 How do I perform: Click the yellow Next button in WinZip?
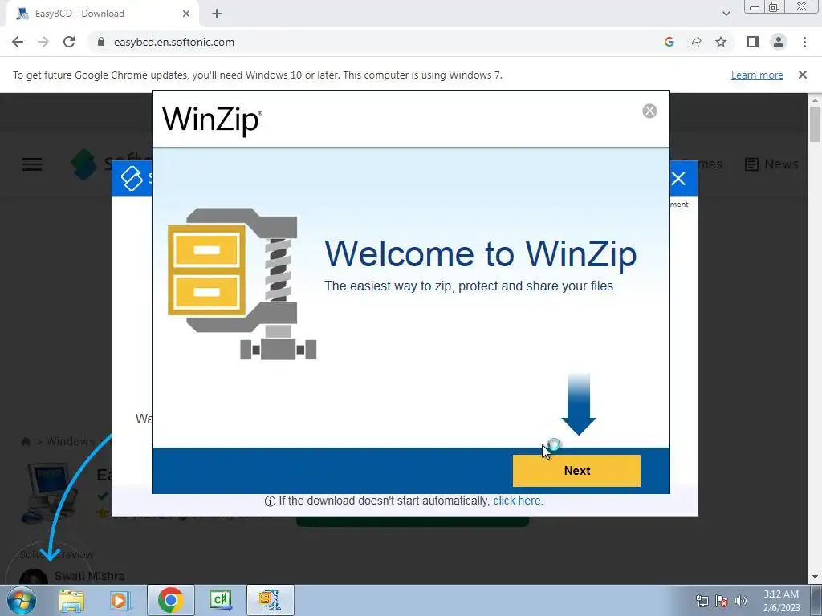(x=576, y=470)
